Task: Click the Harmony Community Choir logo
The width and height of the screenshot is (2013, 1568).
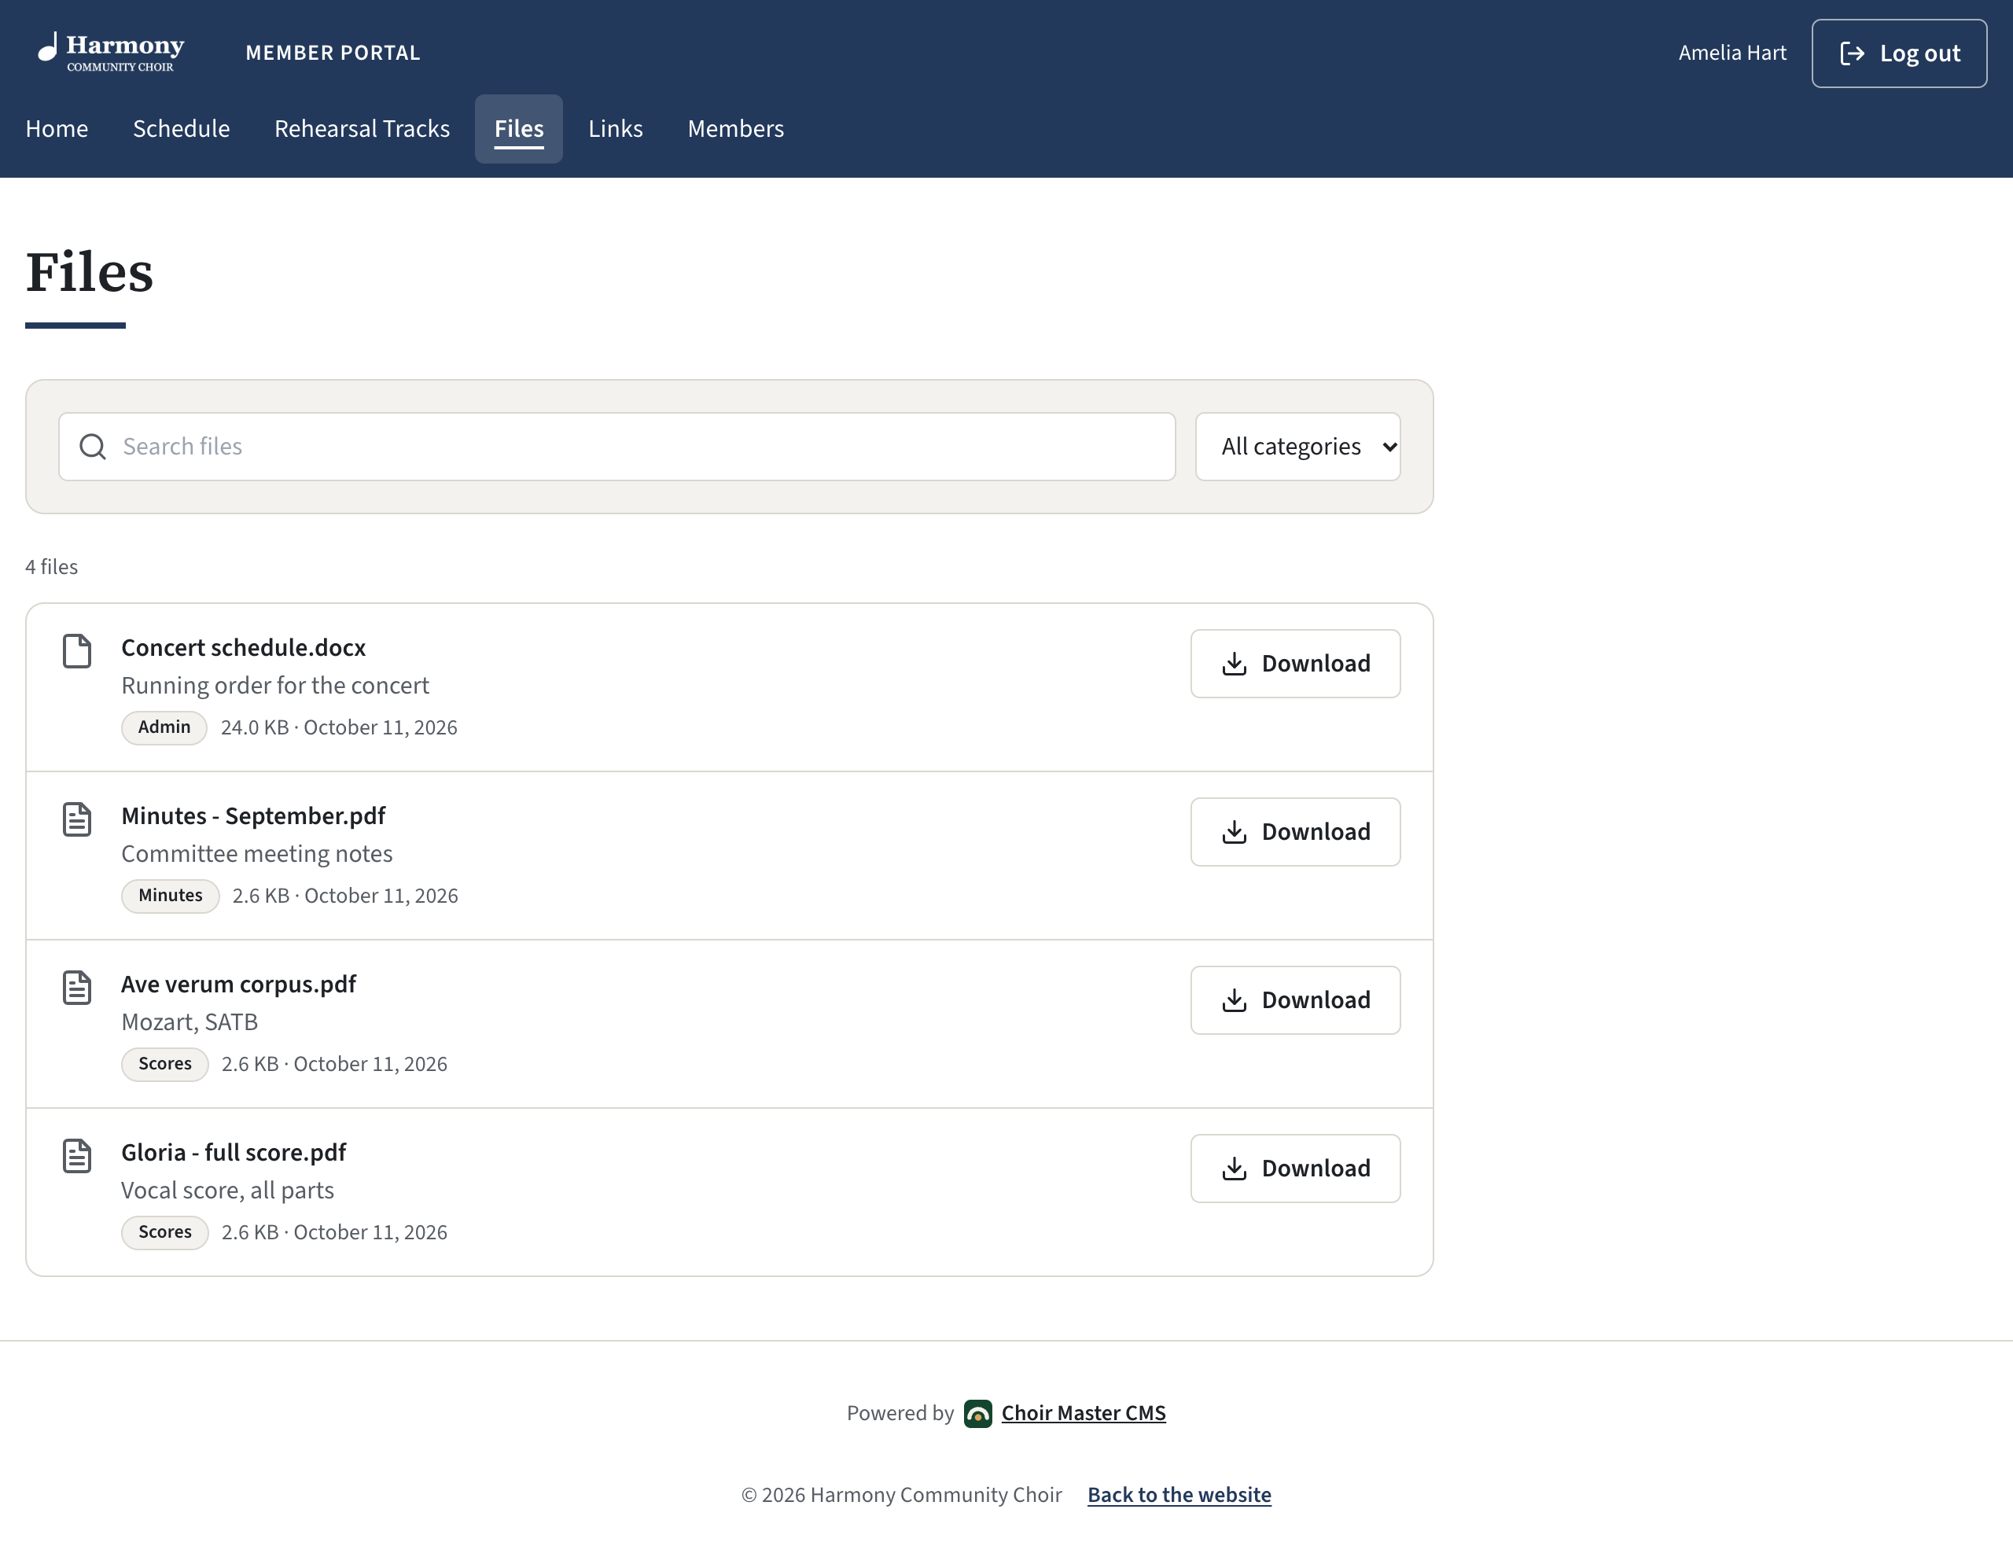Action: pyautogui.click(x=111, y=53)
